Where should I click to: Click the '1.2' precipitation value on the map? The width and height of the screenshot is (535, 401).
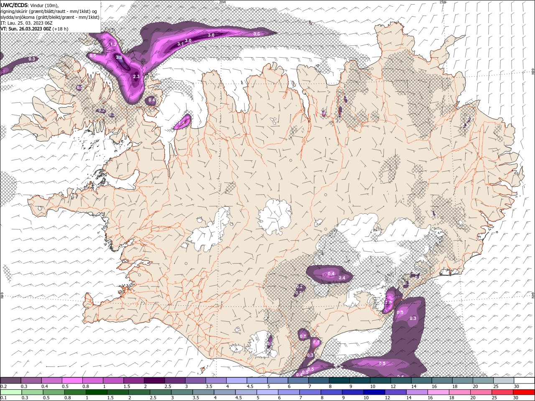coord(113,44)
